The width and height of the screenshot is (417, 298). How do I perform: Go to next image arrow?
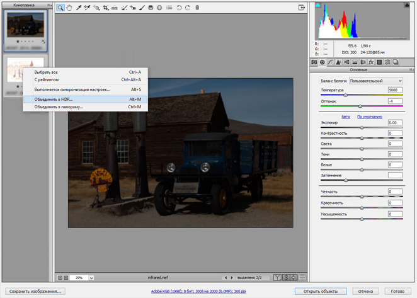pos(232,277)
